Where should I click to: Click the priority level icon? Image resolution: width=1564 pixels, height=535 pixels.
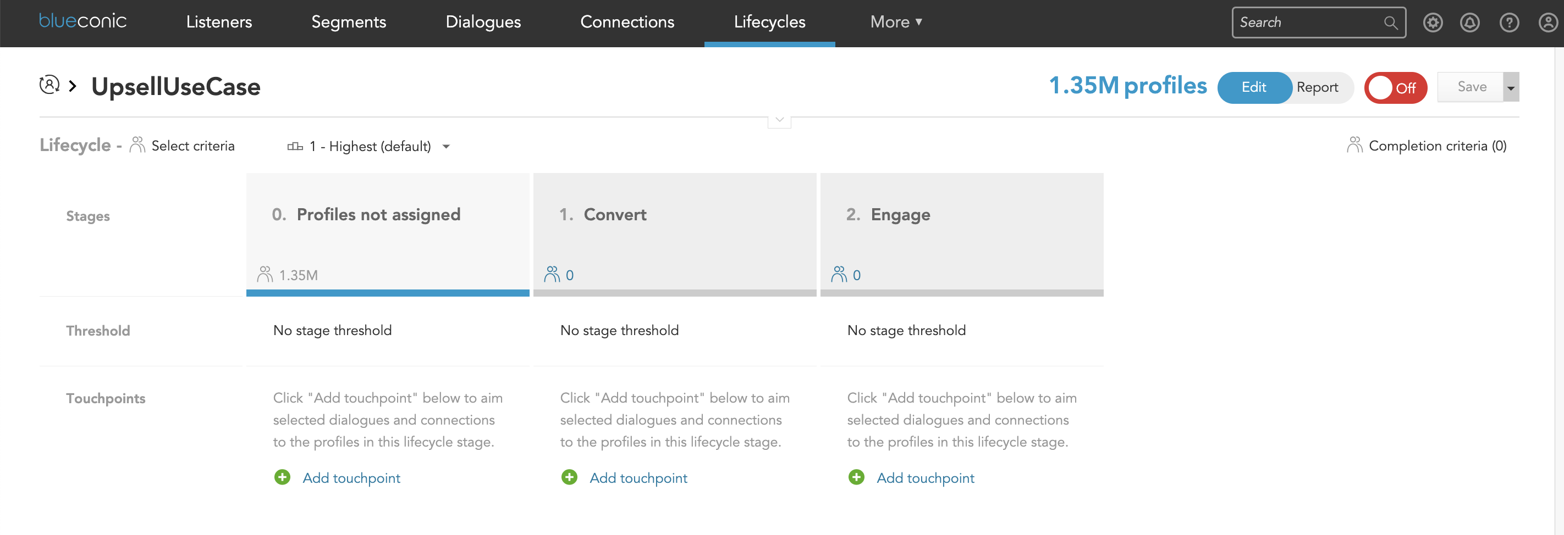click(295, 146)
